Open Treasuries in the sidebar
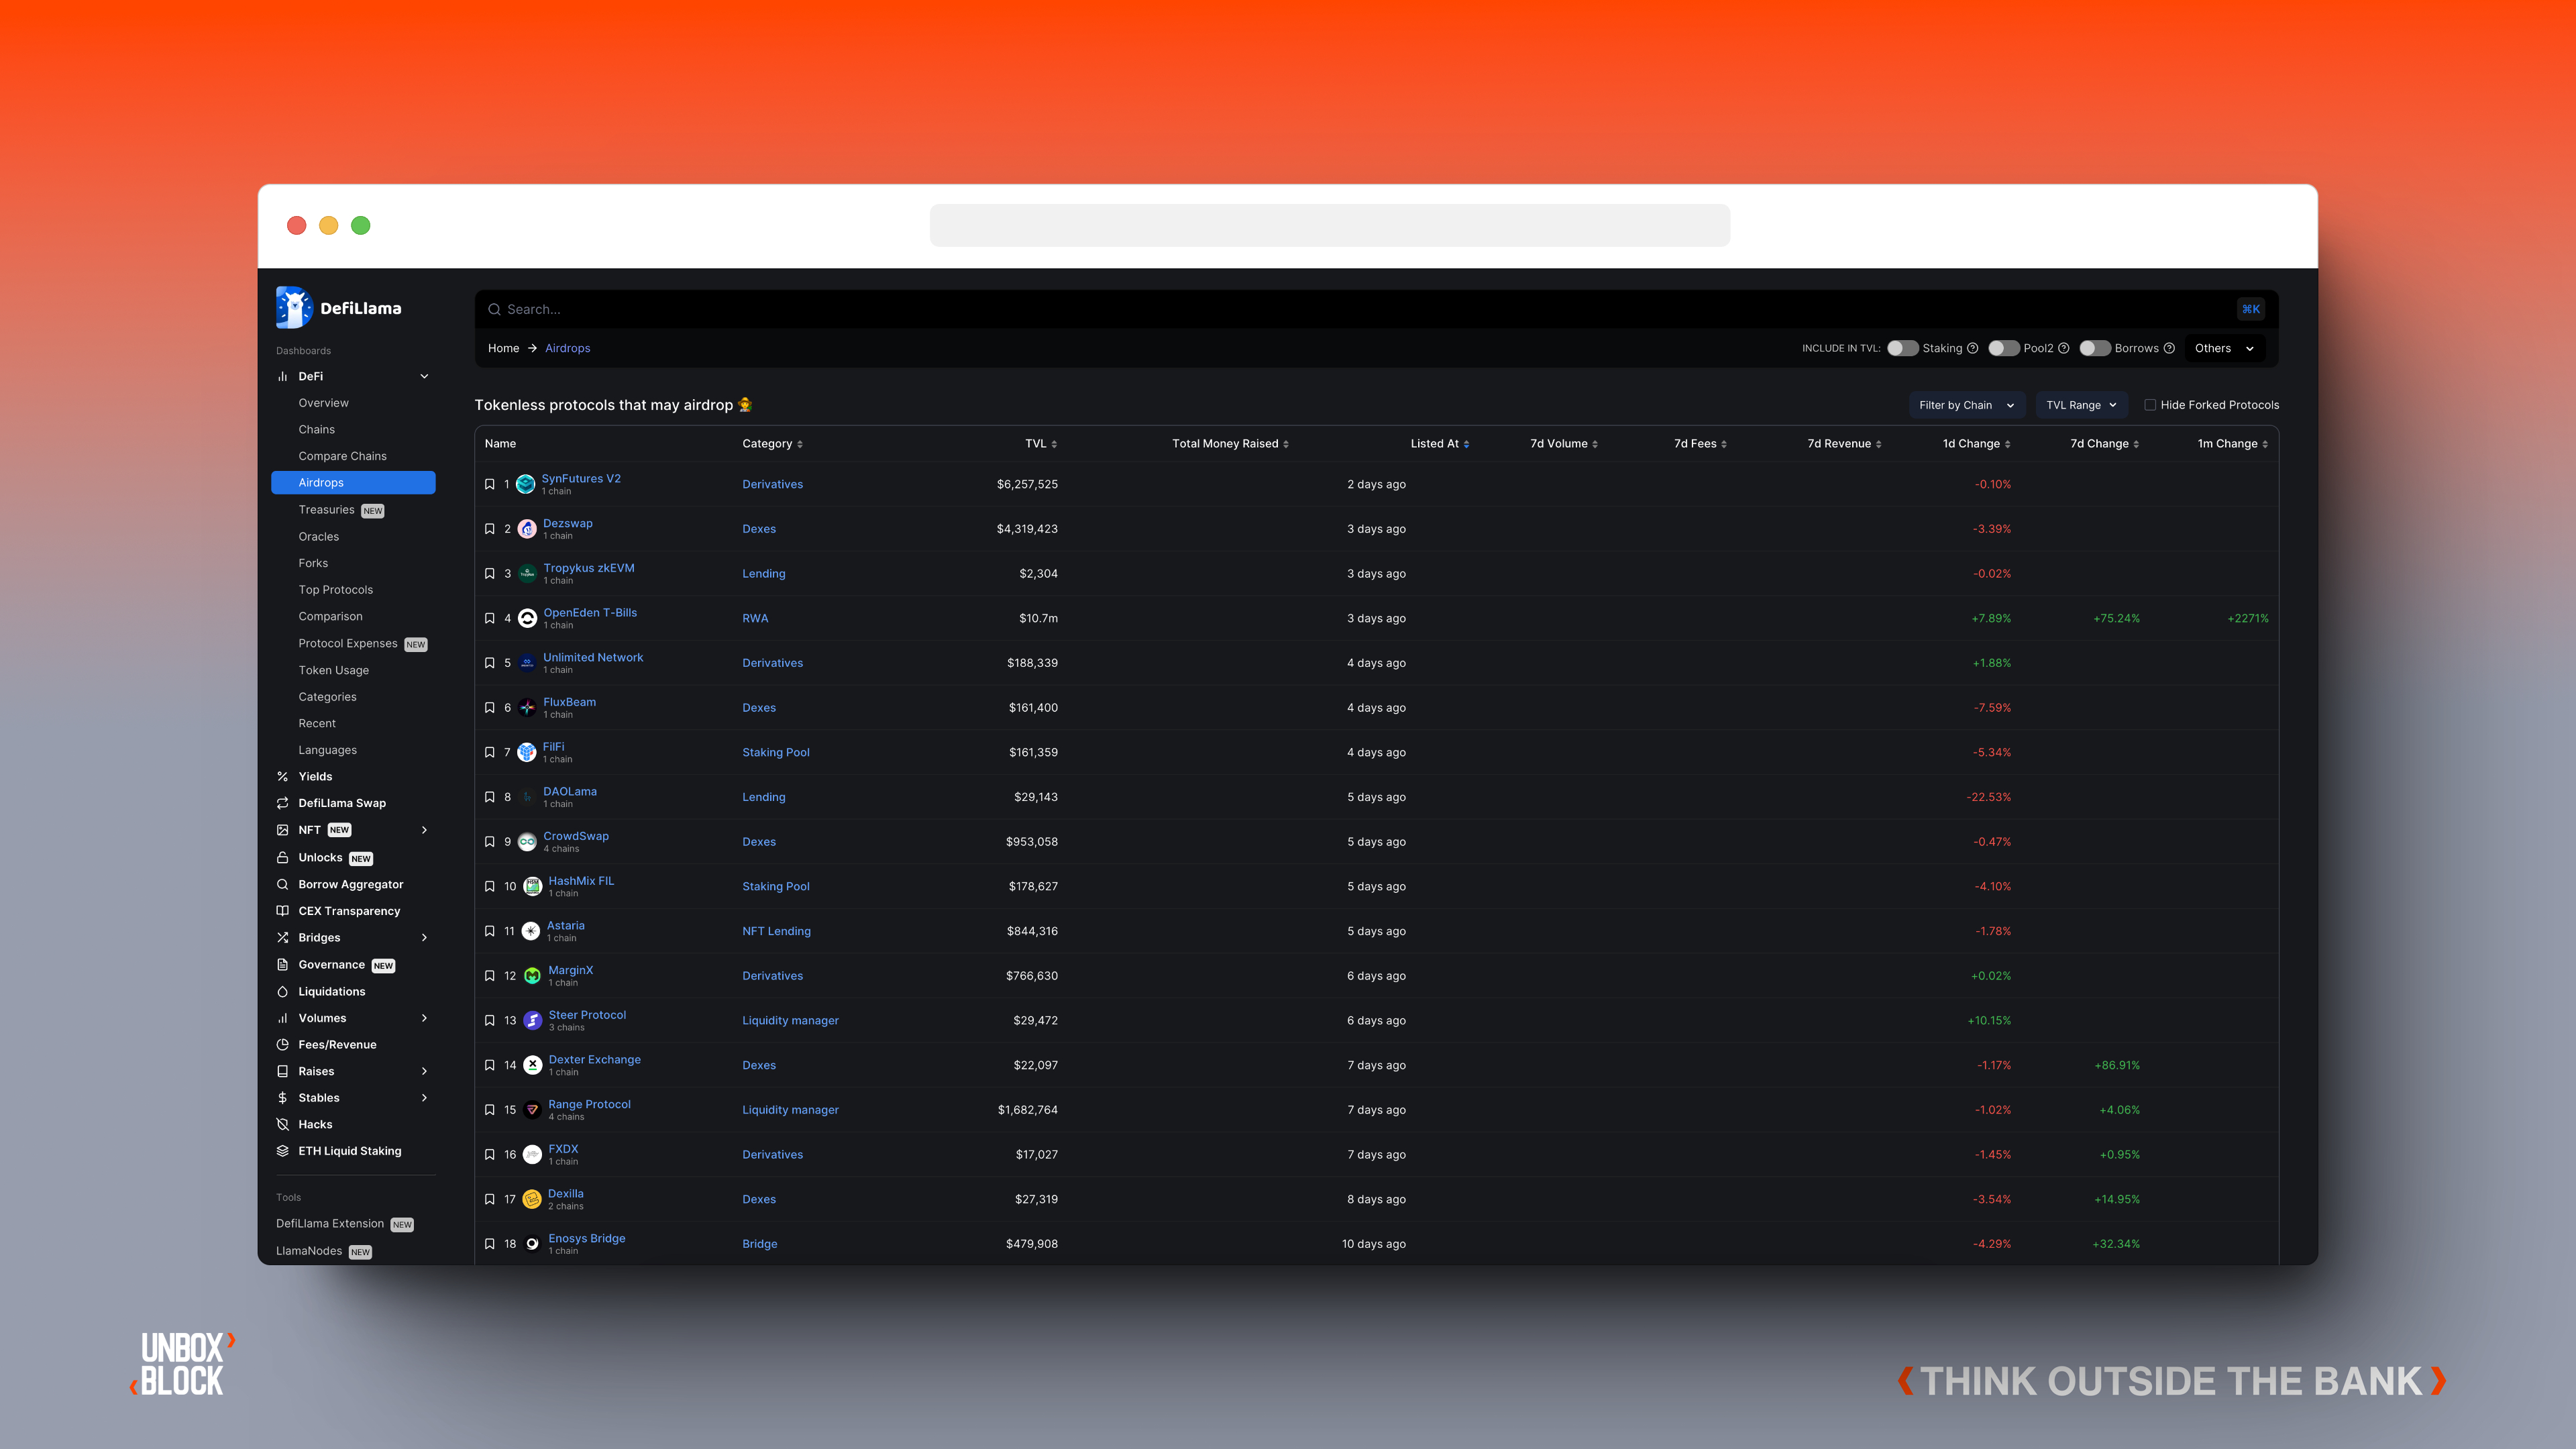The width and height of the screenshot is (2576, 1449). coord(326,510)
